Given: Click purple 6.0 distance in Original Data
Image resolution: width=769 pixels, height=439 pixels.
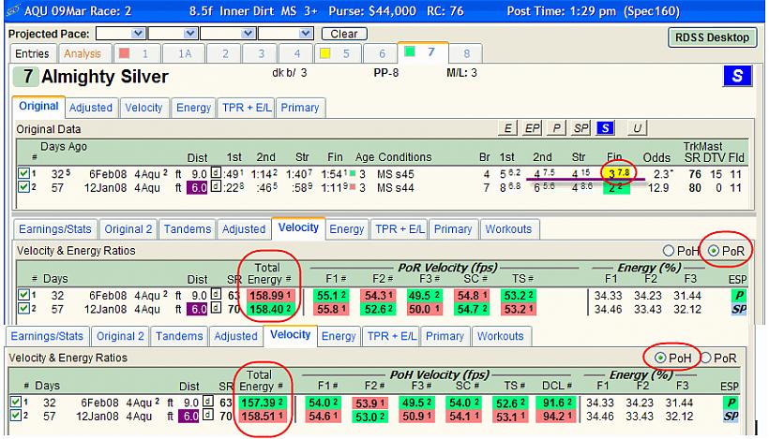Looking at the screenshot, I should [x=197, y=187].
